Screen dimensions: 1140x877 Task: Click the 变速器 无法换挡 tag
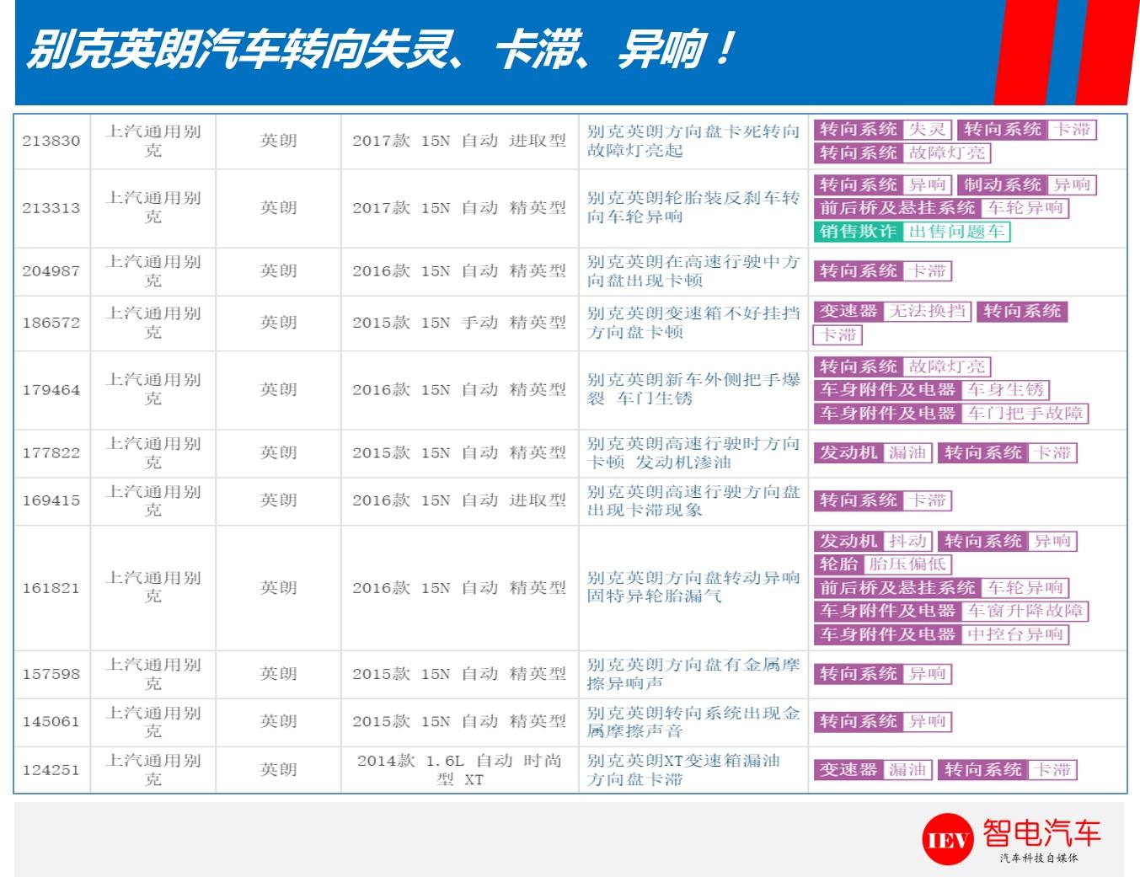[x=893, y=311]
